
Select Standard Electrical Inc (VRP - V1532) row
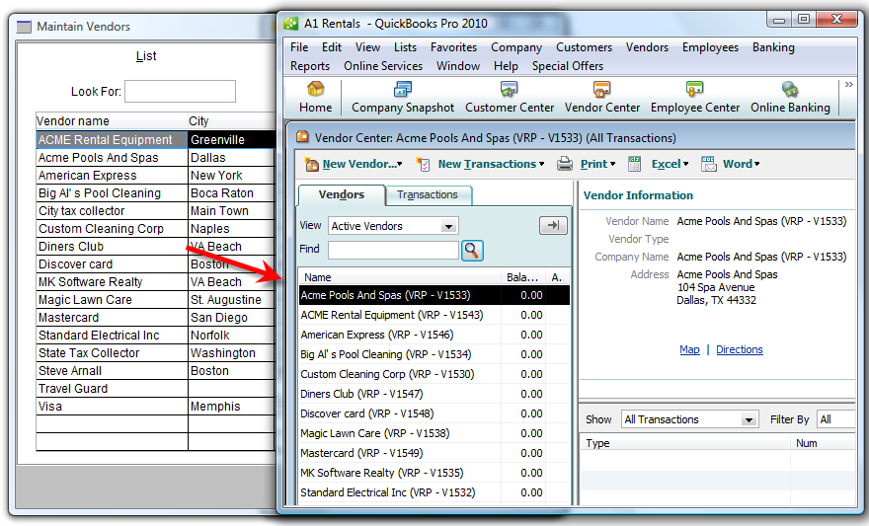pyautogui.click(x=434, y=492)
